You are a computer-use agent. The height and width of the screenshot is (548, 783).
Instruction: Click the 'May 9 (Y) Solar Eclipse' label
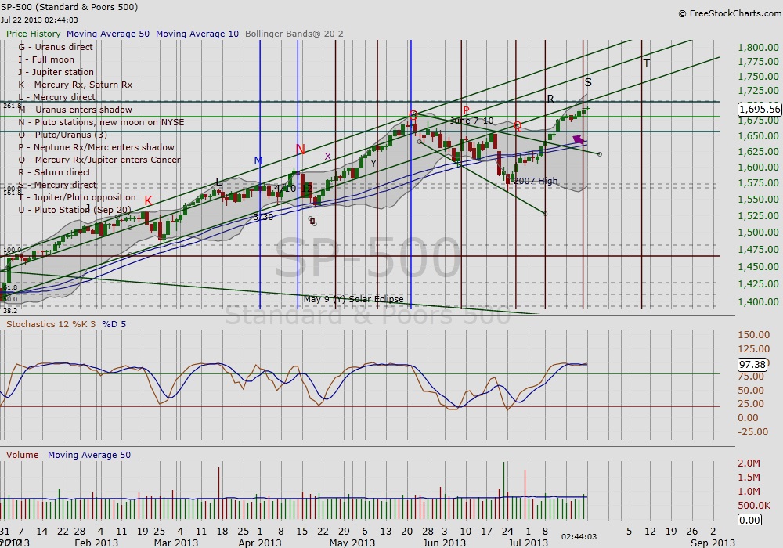tap(354, 299)
